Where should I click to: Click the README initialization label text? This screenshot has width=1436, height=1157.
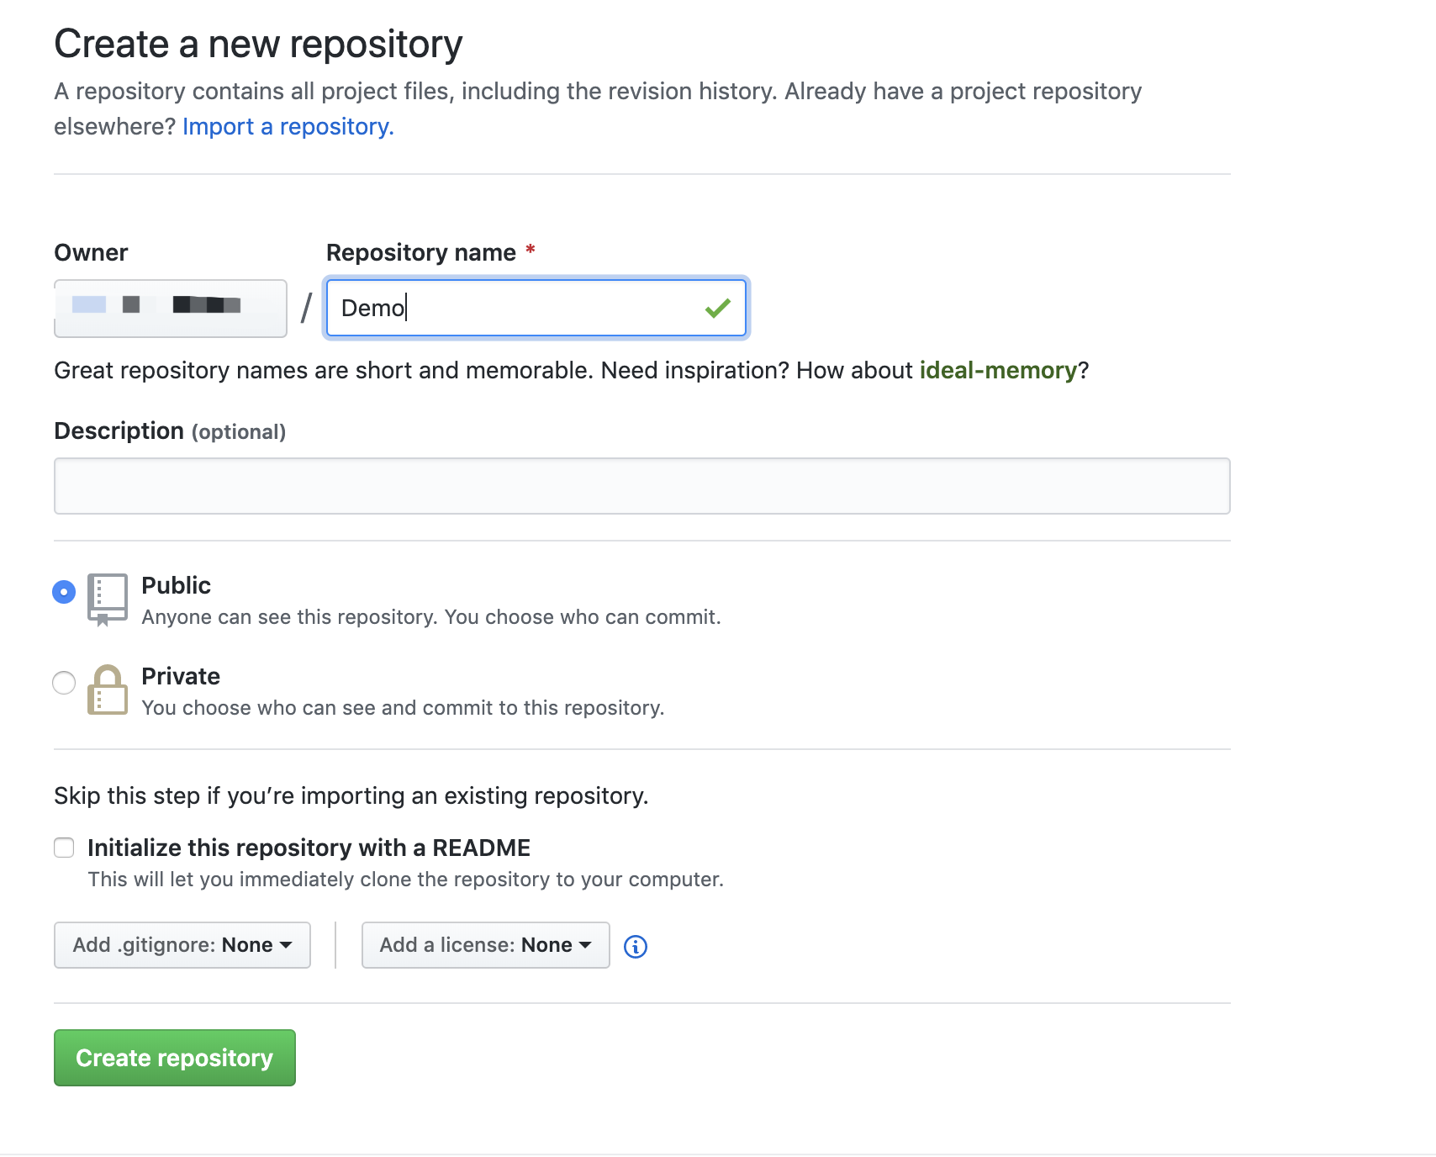click(309, 848)
